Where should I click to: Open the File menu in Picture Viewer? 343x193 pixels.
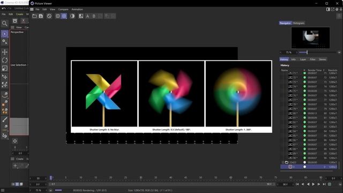[38, 10]
